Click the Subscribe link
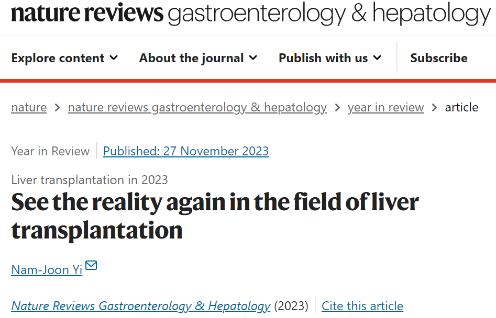Viewport: 496px width, 318px height. point(439,58)
